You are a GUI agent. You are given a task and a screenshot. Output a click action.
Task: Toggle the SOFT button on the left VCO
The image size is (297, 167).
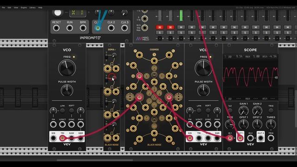point(71,110)
